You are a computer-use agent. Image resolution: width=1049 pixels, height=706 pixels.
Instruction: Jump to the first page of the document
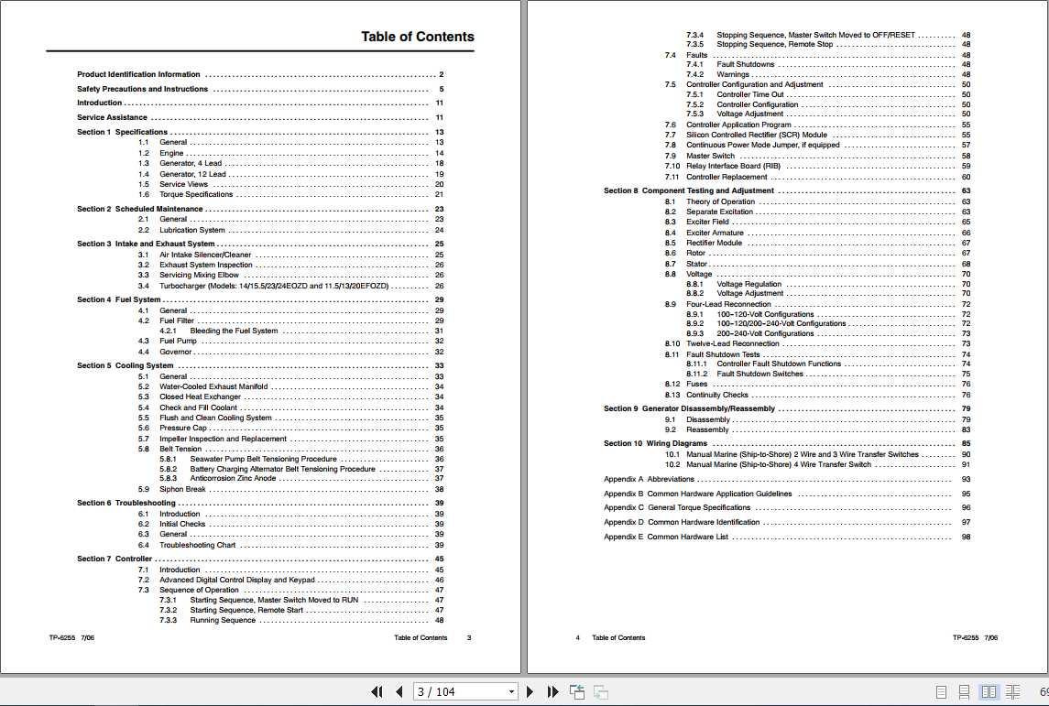tap(377, 691)
